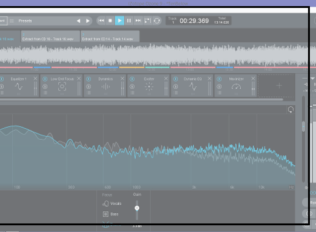Toggle power on Low End Focus
The image size is (316, 232).
(x=45, y=79)
